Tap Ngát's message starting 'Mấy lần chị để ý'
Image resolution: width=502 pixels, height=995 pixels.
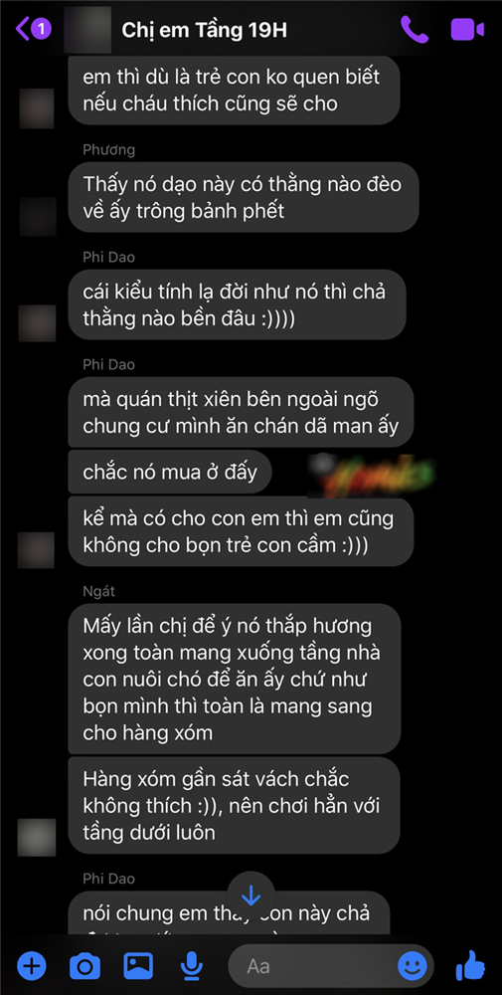235,679
